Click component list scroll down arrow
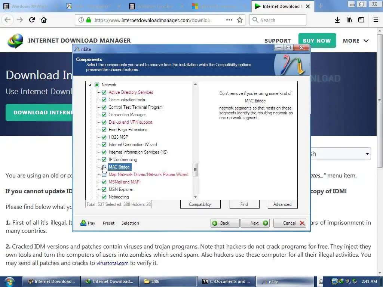 pos(195,197)
